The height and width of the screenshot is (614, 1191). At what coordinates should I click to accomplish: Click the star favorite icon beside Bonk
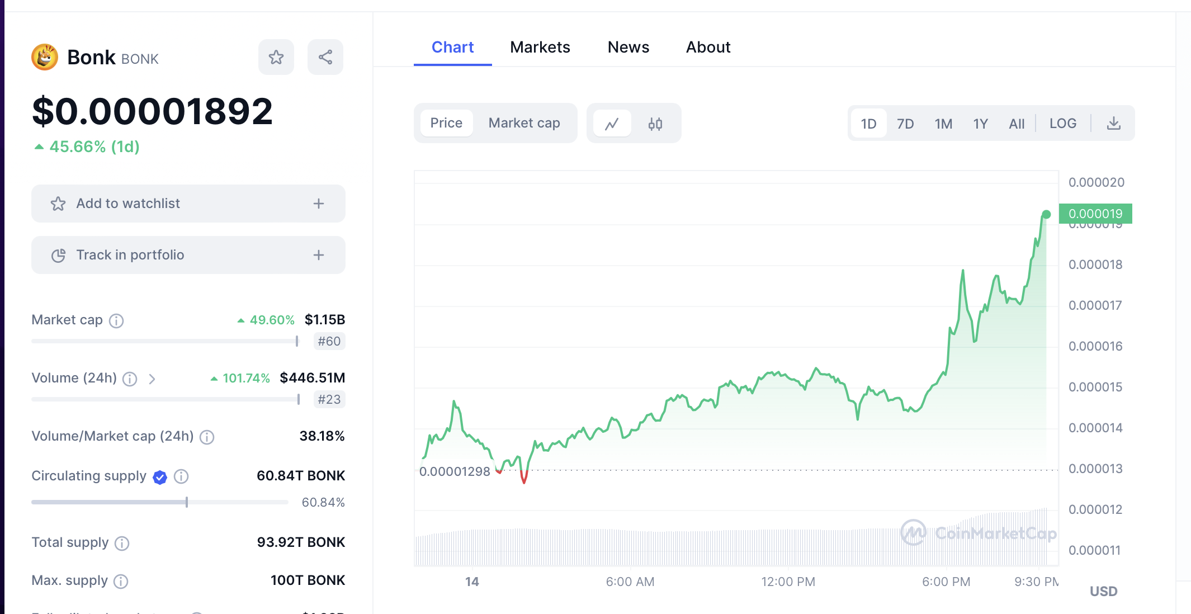point(276,57)
